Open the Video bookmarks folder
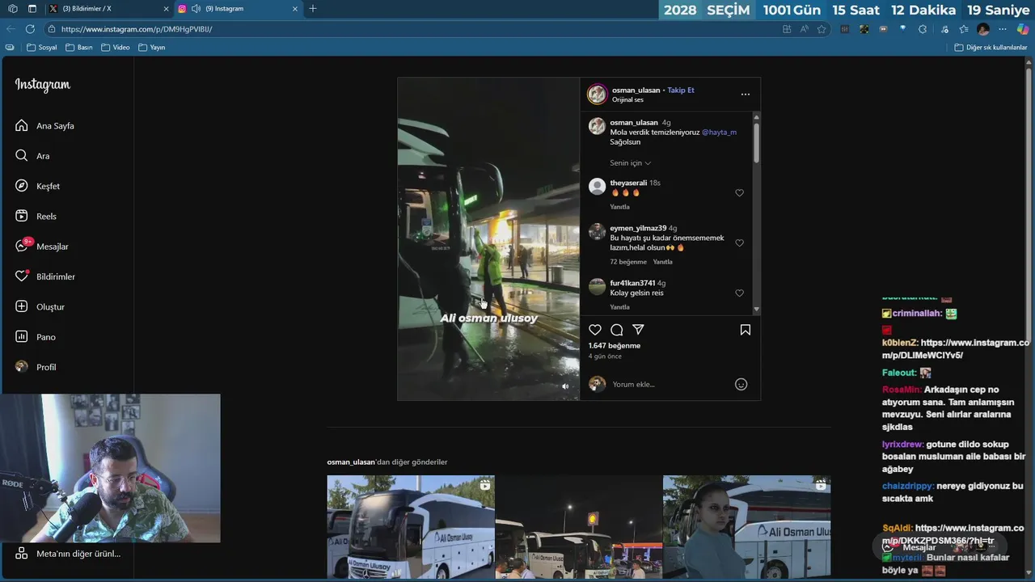 click(x=116, y=48)
